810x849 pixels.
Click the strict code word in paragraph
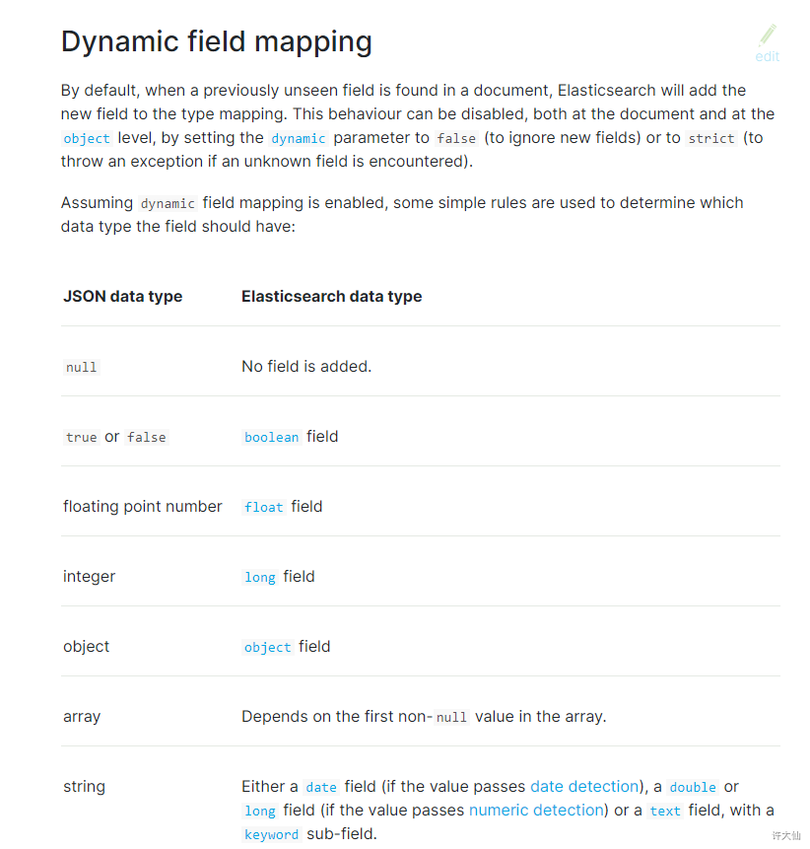pos(711,139)
